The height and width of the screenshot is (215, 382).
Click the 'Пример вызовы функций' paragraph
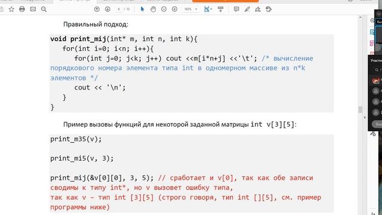[x=180, y=125]
